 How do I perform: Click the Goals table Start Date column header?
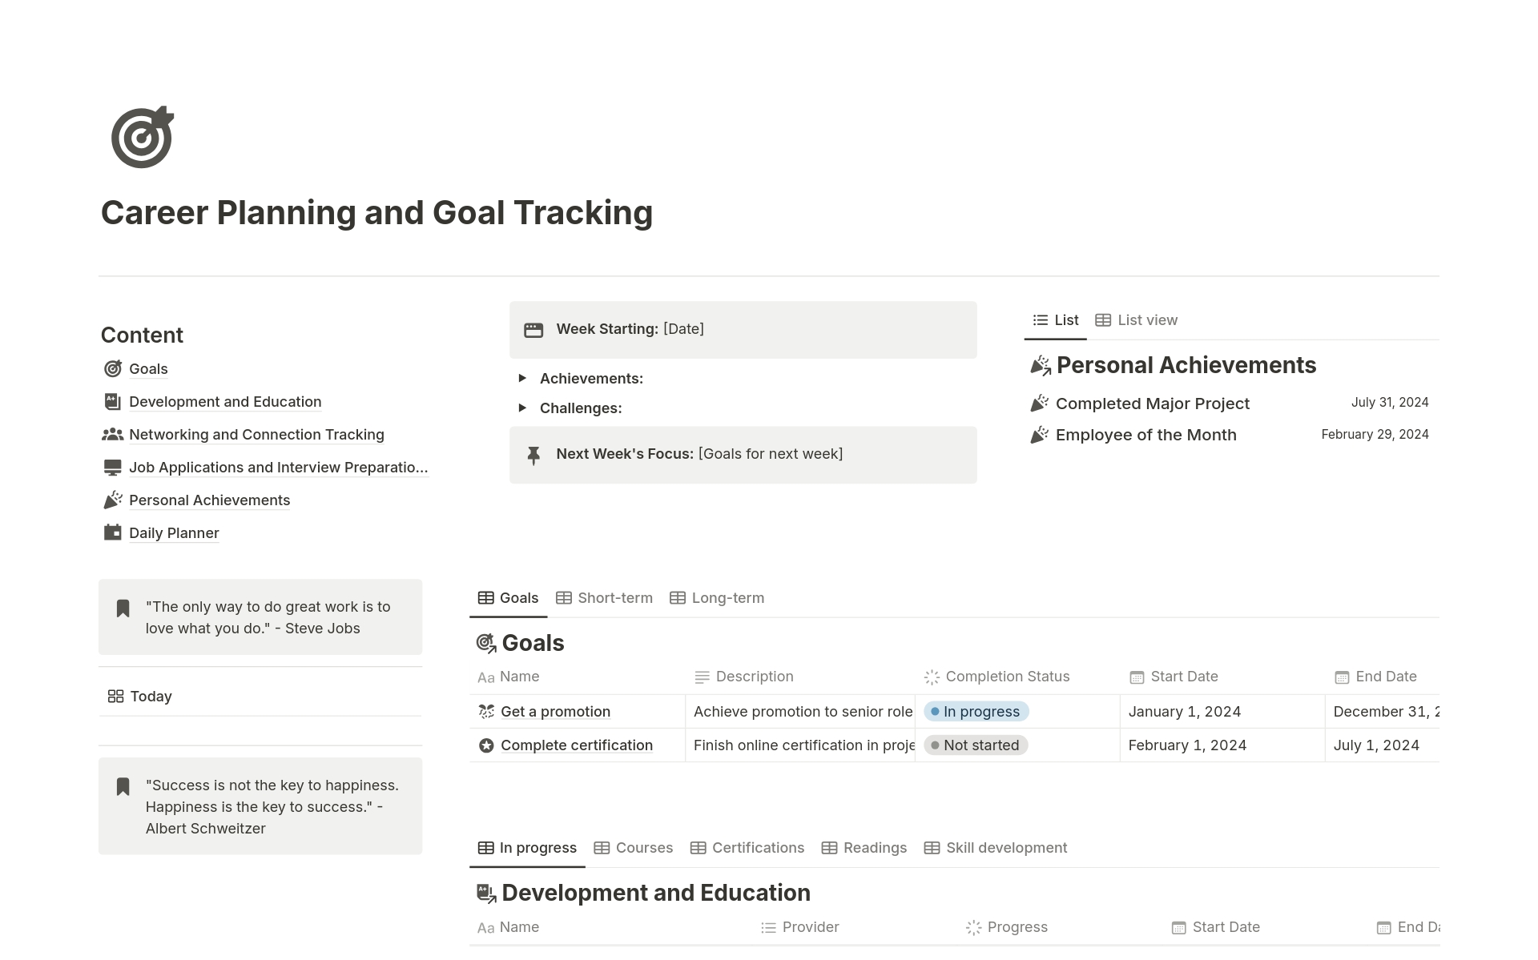1174,677
